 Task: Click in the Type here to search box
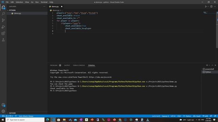pyautogui.click(x=25, y=120)
